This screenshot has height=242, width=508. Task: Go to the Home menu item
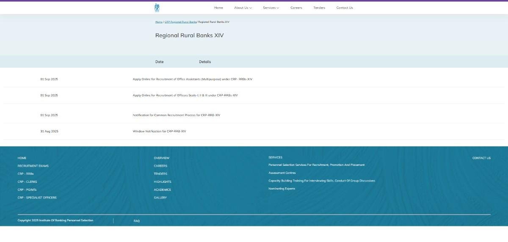pos(218,8)
